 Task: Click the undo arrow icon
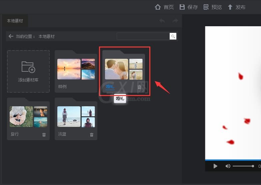point(162,21)
